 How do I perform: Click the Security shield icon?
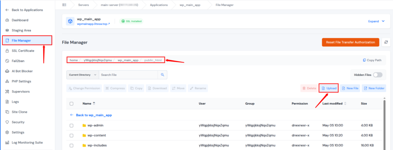(7, 122)
